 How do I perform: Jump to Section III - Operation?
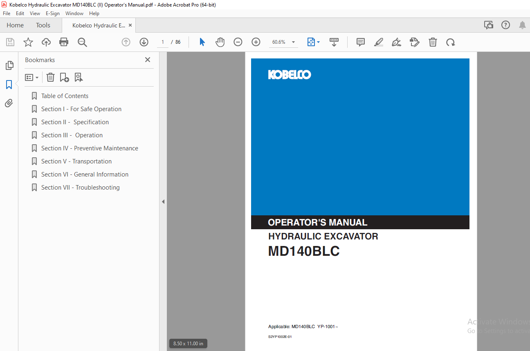(x=72, y=135)
